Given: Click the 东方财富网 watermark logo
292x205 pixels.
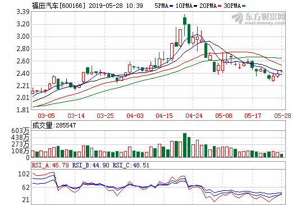Looking at the screenshot, I should (259, 19).
